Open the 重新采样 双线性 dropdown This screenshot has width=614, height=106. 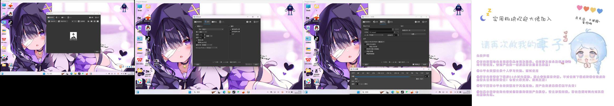207,45
